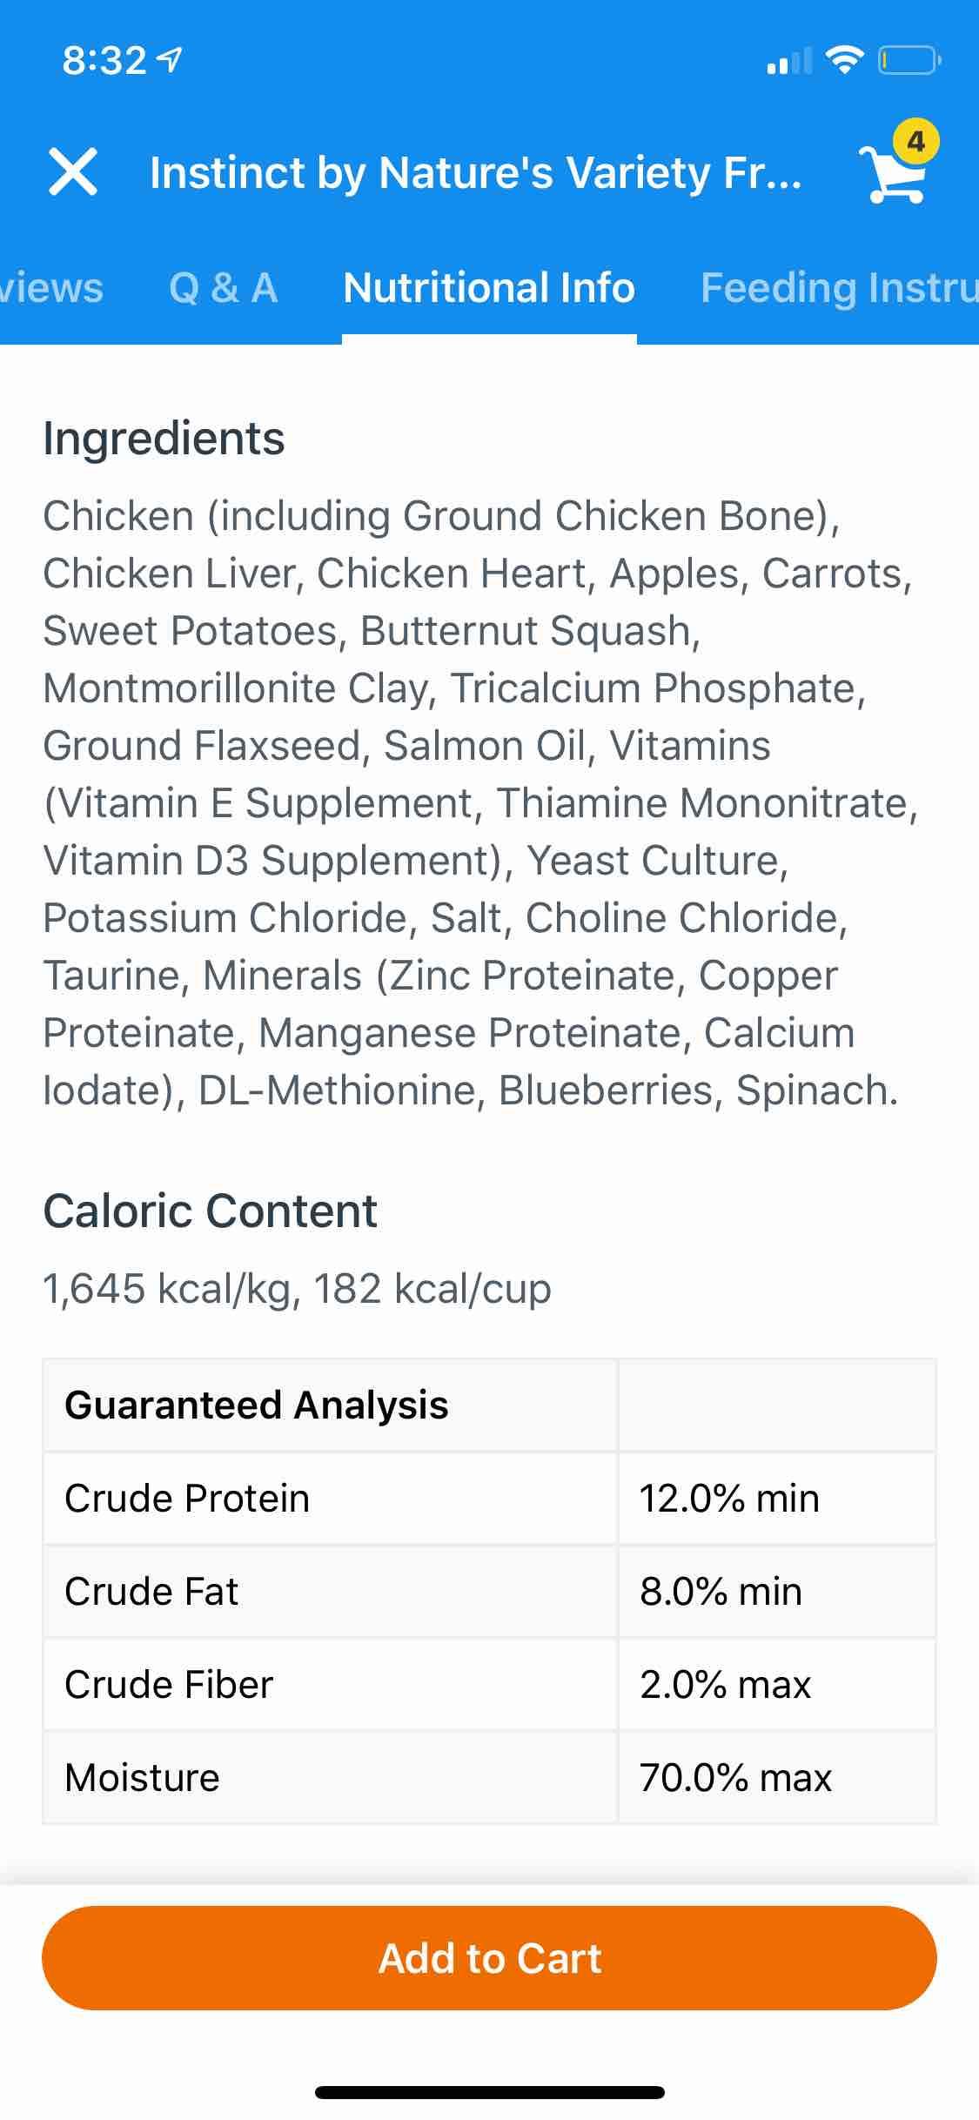This screenshot has height=2120, width=979.
Task: Tap the cellular signal bars icon
Action: [x=788, y=61]
